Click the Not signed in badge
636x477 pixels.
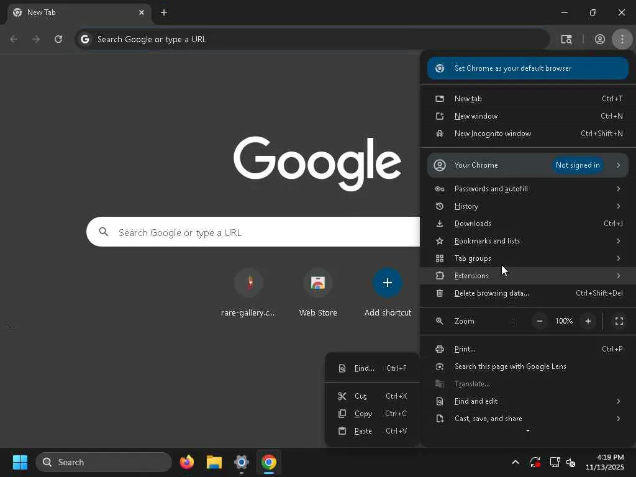578,165
